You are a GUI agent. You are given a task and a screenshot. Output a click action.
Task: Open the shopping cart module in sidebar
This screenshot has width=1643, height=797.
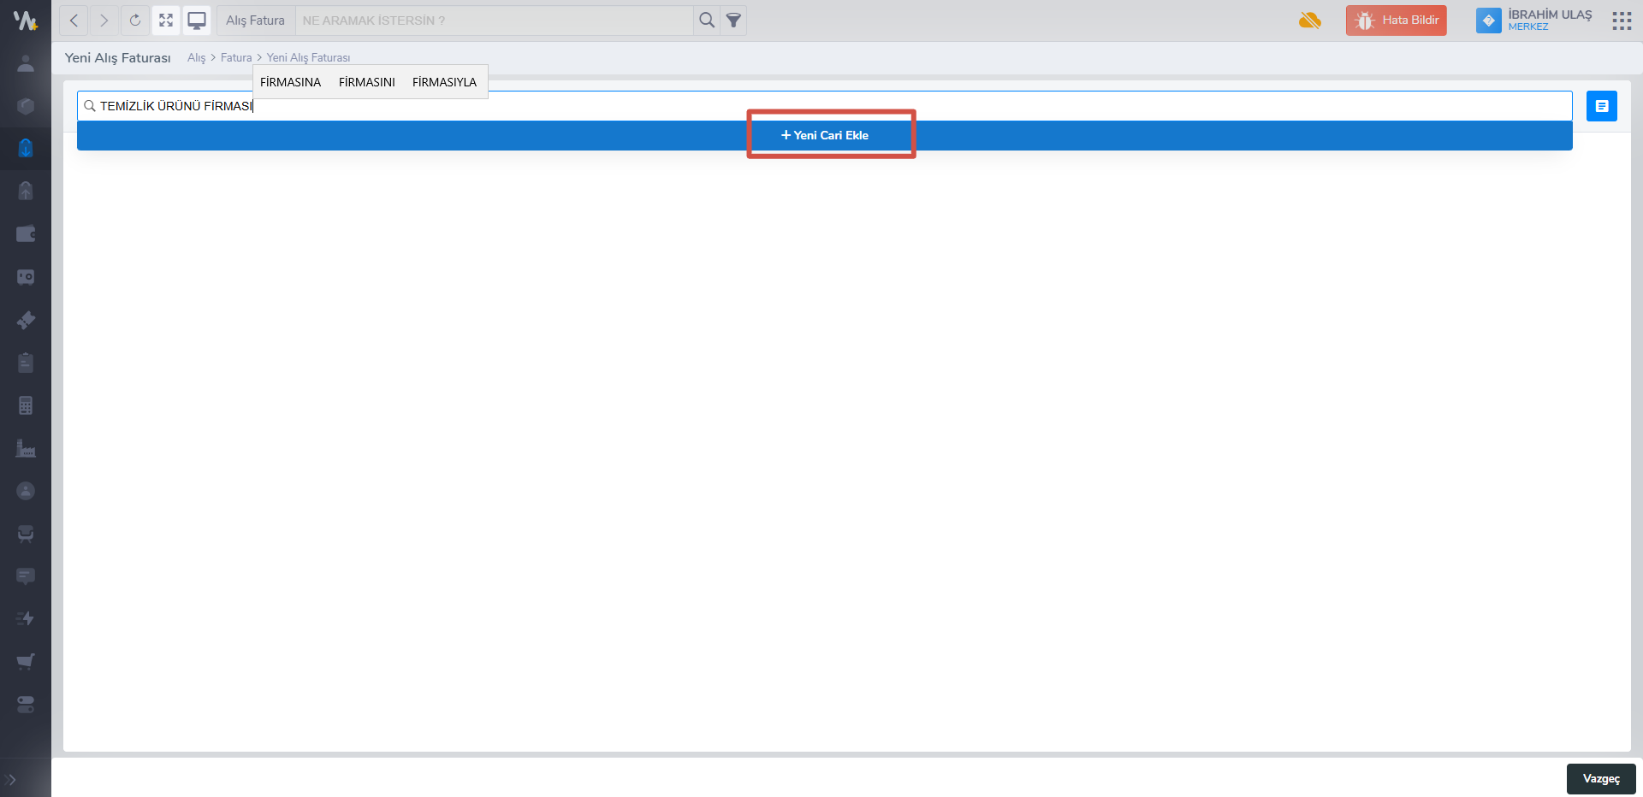(x=26, y=661)
